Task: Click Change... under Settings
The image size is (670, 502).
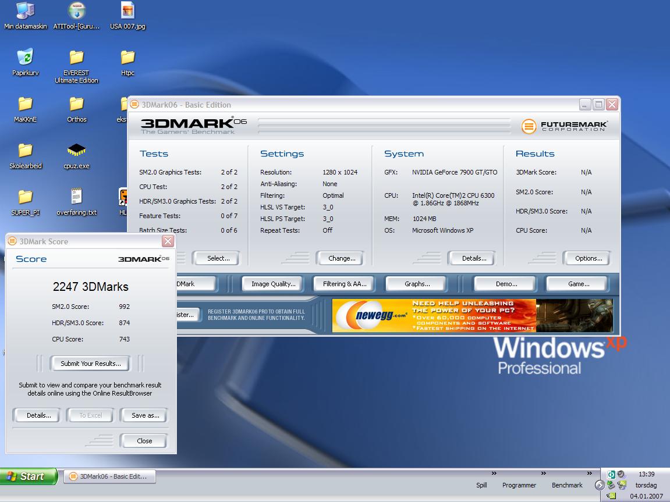Action: pyautogui.click(x=340, y=258)
